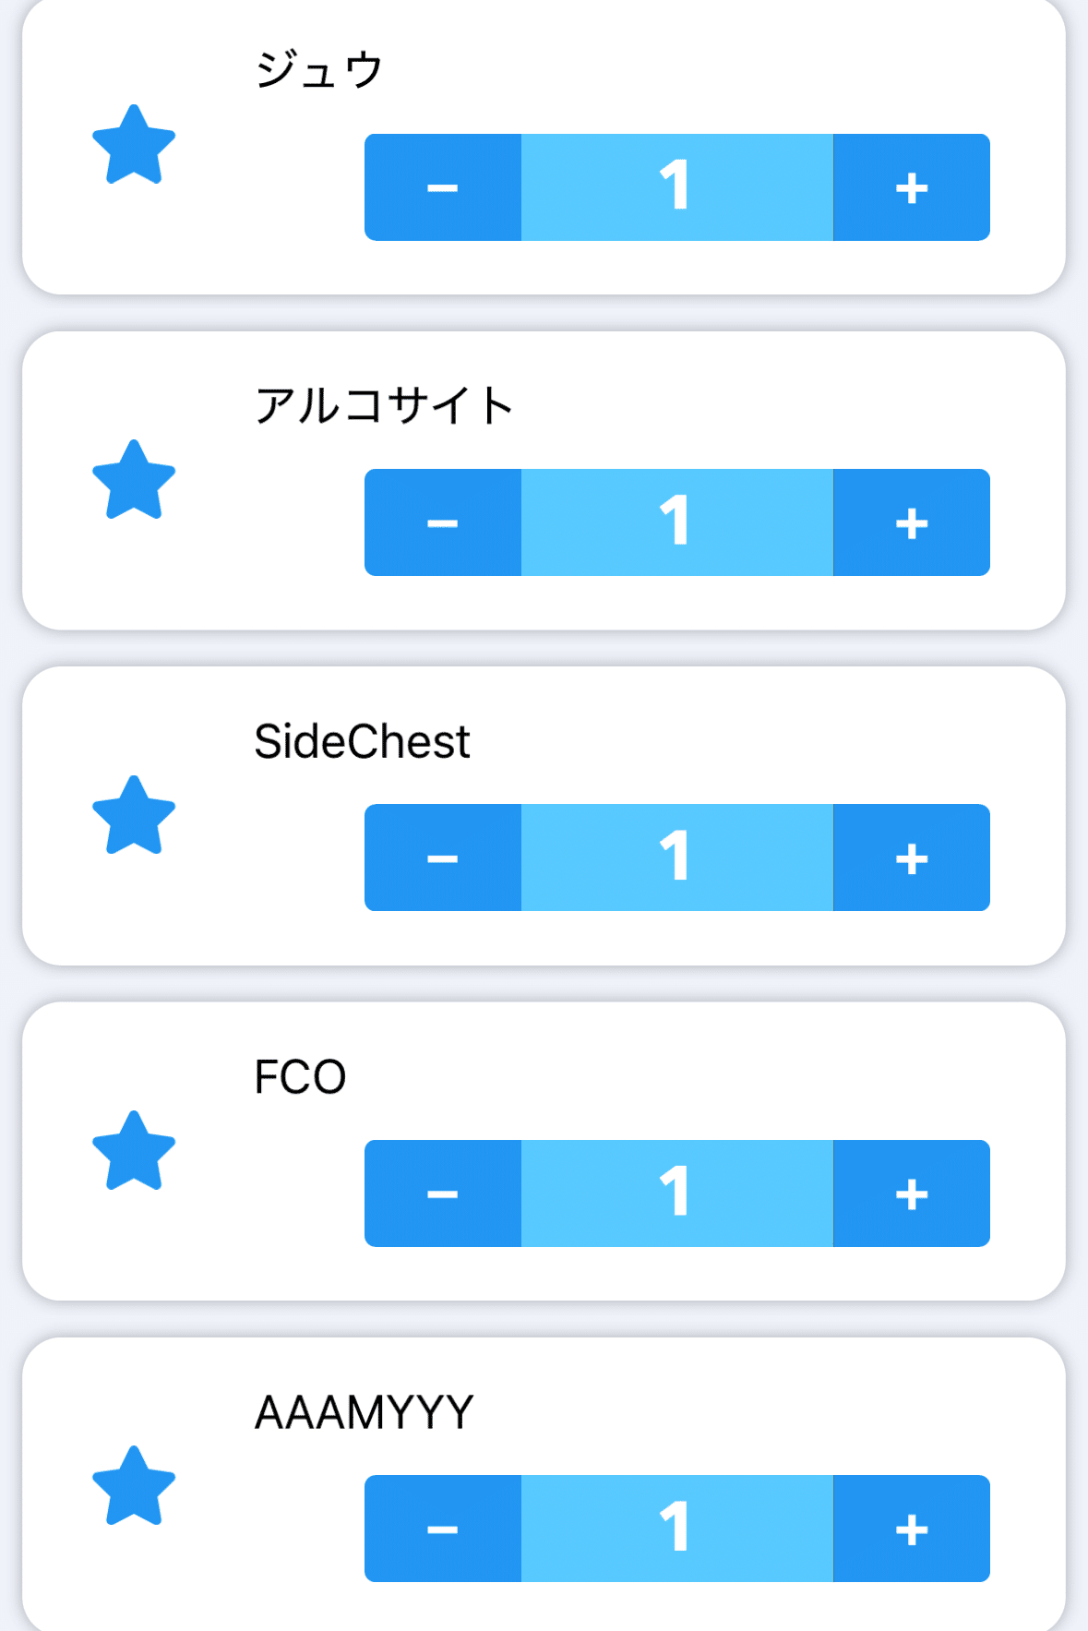Toggle the favorite star for SideChest
Screen dimensions: 1088x1631
(134, 816)
